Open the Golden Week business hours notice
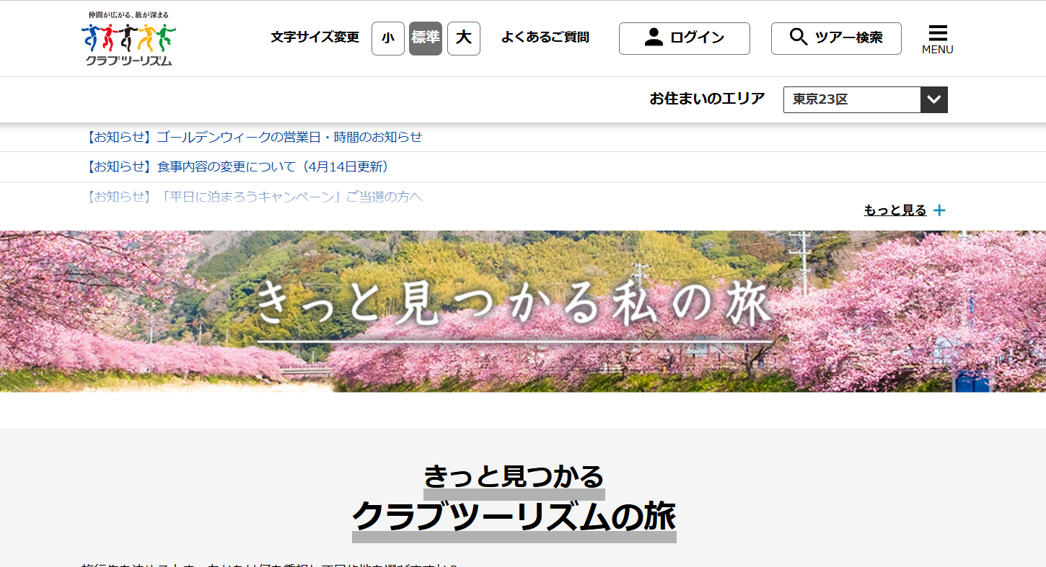The height and width of the screenshot is (567, 1046). (253, 137)
